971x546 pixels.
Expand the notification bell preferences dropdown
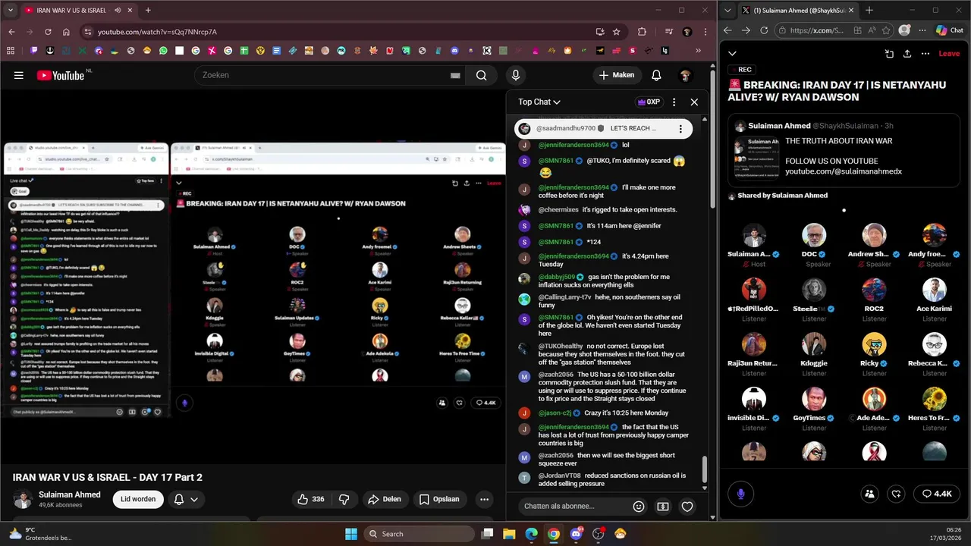pos(194,499)
